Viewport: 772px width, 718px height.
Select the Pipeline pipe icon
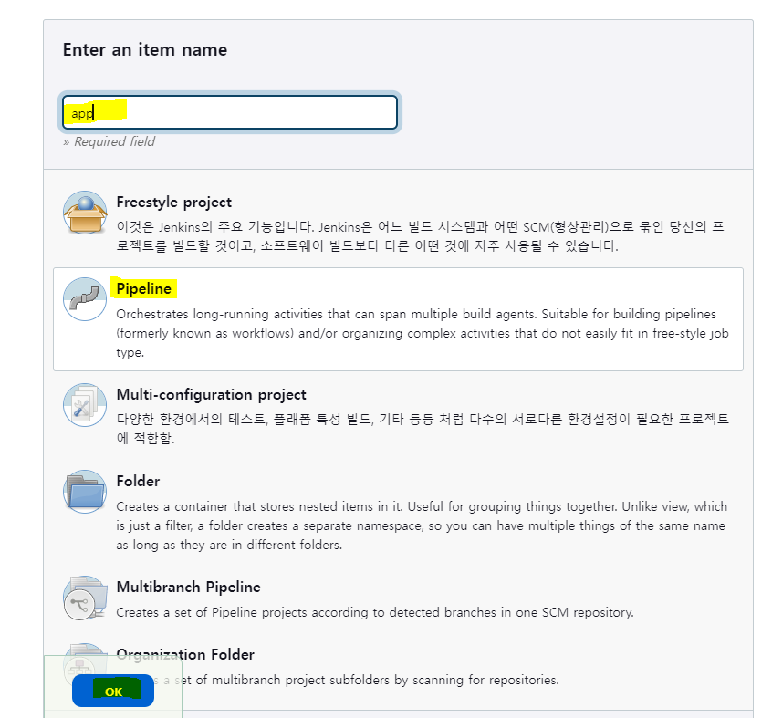click(x=85, y=299)
